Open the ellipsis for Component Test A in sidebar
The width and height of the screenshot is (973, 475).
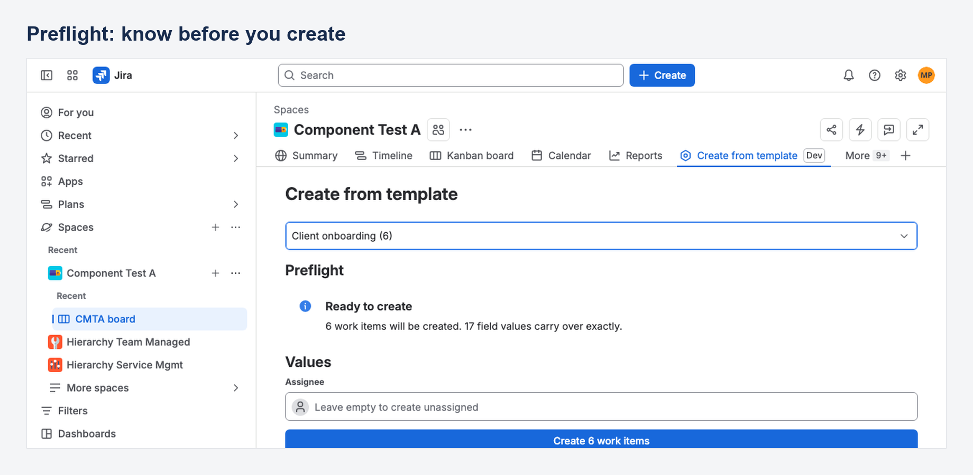click(236, 273)
